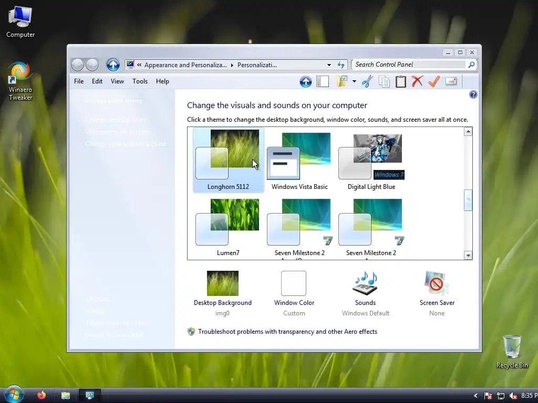Open dropdown arrow beside folder options icon
The image size is (538, 403).
[x=354, y=81]
